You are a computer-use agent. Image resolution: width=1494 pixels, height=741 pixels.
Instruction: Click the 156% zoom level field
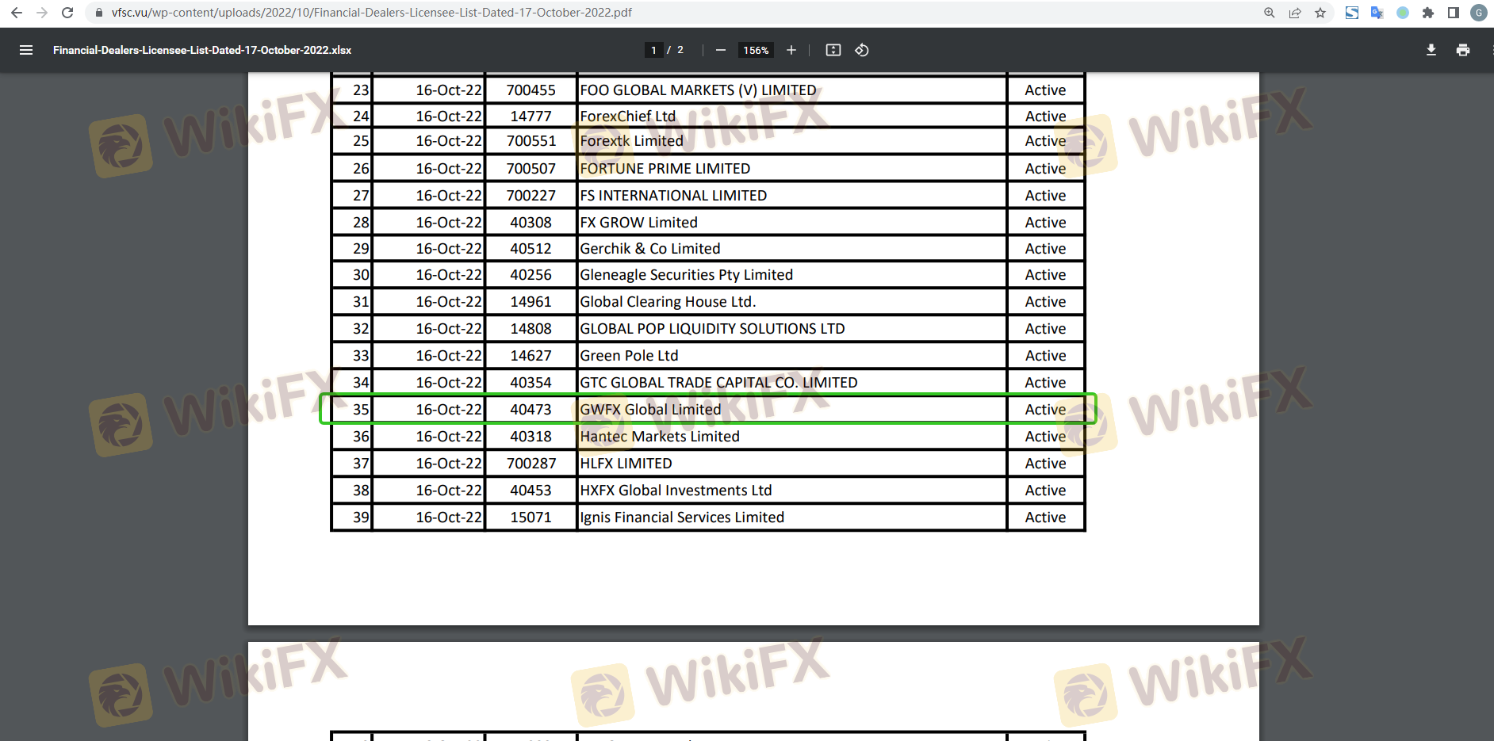756,50
